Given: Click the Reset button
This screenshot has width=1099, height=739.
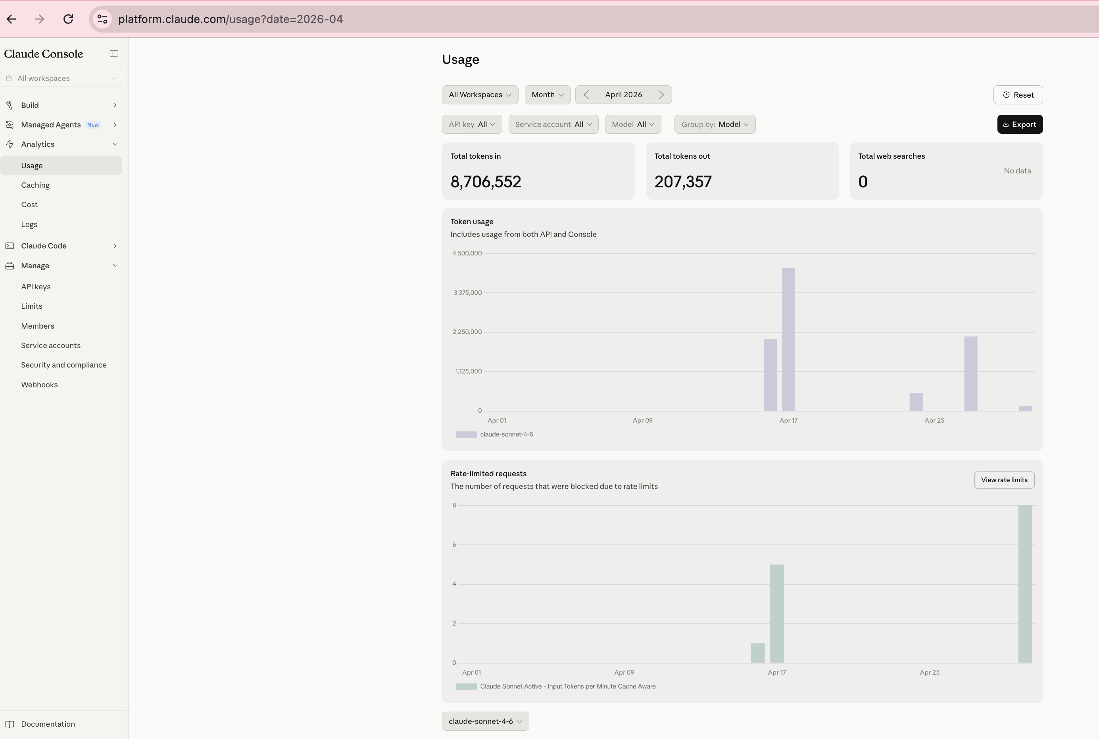Looking at the screenshot, I should click(1018, 95).
